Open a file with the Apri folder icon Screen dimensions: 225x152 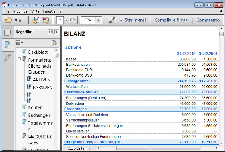pos(8,20)
